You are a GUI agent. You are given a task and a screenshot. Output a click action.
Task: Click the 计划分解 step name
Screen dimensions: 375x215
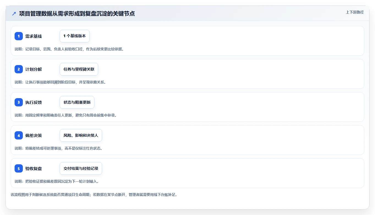click(x=34, y=69)
